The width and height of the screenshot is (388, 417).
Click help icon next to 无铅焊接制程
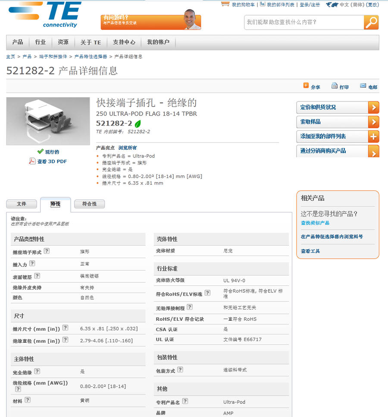click(190, 307)
